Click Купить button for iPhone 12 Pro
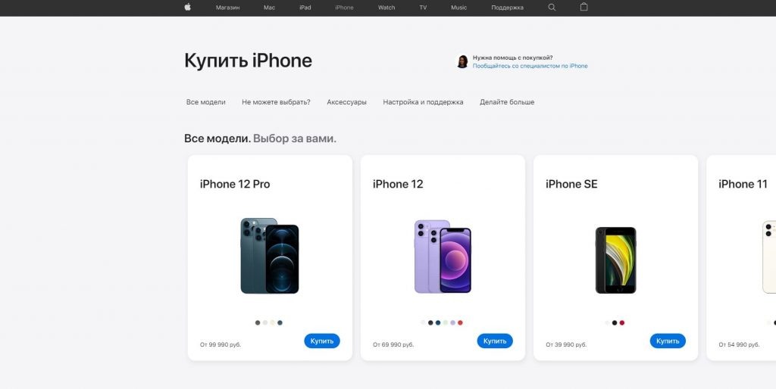This screenshot has width=776, height=389. coord(321,341)
